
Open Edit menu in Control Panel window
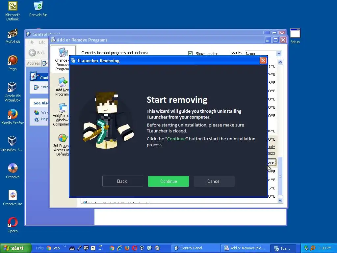coord(42,42)
